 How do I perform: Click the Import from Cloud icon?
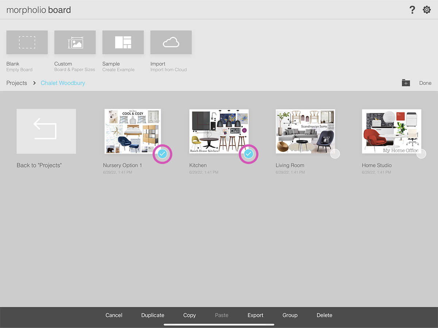[171, 42]
